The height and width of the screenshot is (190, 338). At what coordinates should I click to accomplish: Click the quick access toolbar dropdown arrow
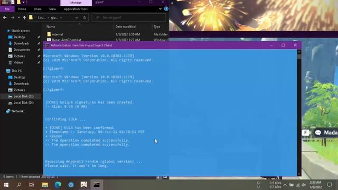click(x=23, y=2)
